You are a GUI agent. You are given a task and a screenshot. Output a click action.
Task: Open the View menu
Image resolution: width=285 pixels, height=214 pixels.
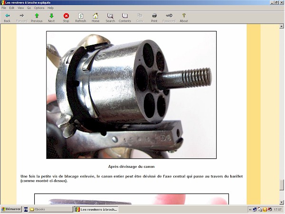pyautogui.click(x=21, y=8)
